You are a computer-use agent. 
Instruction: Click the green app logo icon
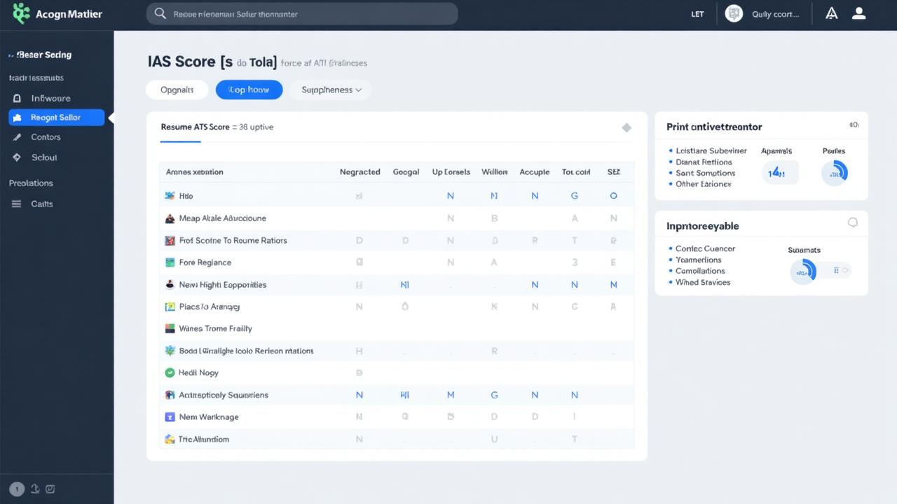20,13
